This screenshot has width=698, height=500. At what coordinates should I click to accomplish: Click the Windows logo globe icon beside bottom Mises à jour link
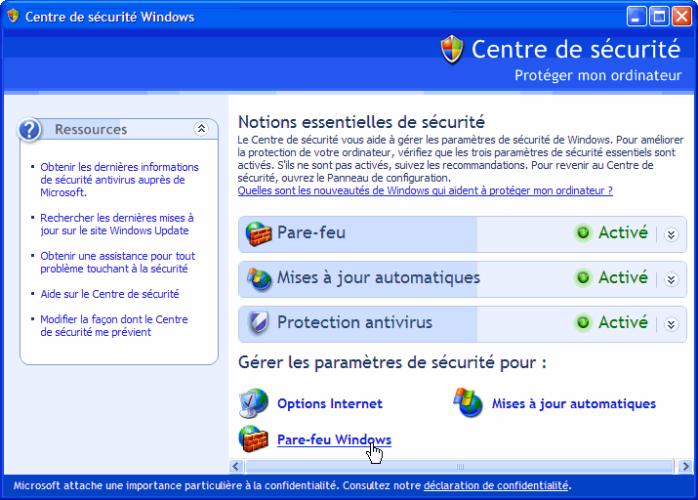[x=468, y=402]
